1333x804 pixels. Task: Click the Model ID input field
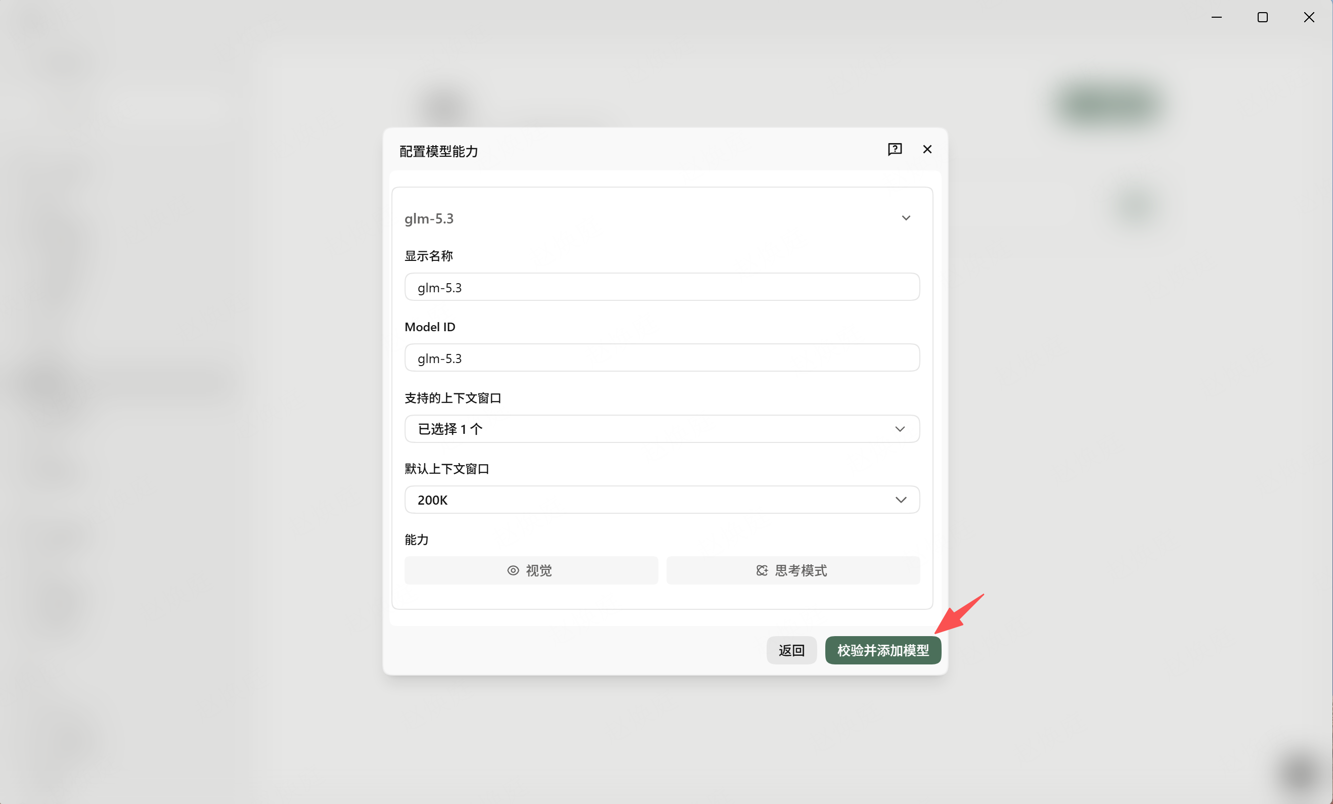[x=662, y=358]
